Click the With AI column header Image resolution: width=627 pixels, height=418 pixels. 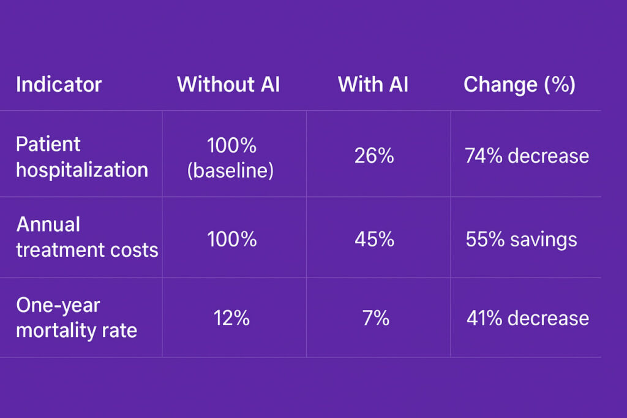click(374, 85)
